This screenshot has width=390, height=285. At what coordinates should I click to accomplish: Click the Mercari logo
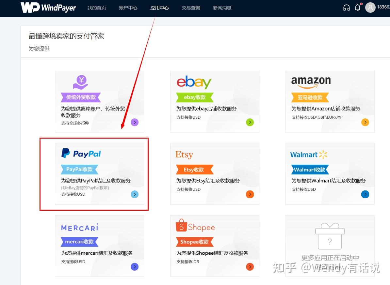[x=80, y=227]
